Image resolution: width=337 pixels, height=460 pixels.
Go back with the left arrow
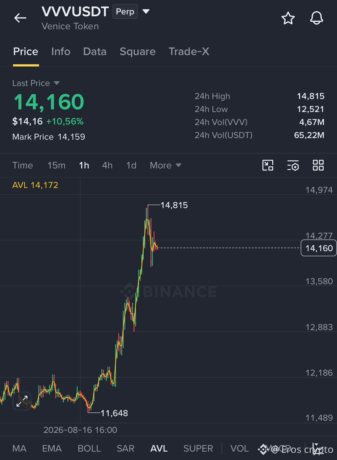pyautogui.click(x=20, y=18)
